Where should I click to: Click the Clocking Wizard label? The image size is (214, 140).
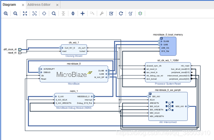click(74, 56)
